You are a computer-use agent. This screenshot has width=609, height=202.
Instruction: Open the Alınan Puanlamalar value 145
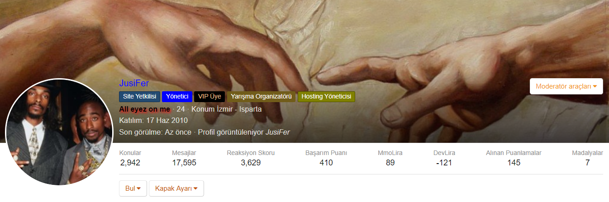pos(514,163)
